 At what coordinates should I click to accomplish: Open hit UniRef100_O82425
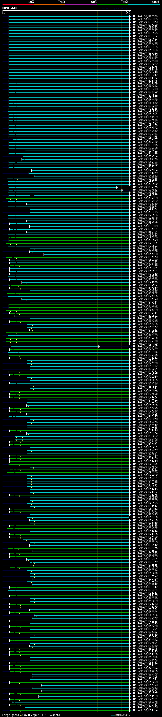(x=145, y=44)
